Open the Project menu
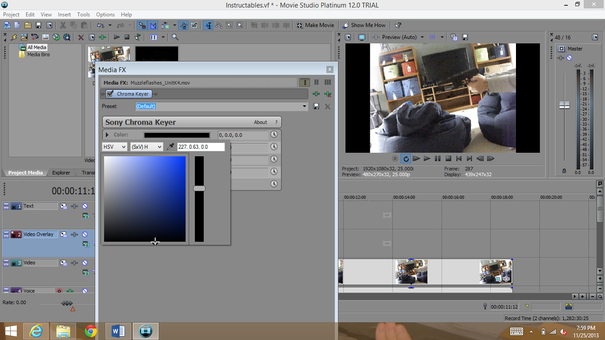The image size is (605, 340). [x=12, y=15]
